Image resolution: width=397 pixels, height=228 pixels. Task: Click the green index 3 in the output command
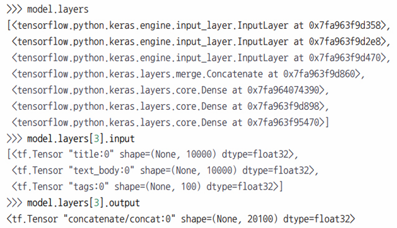pyautogui.click(x=97, y=203)
